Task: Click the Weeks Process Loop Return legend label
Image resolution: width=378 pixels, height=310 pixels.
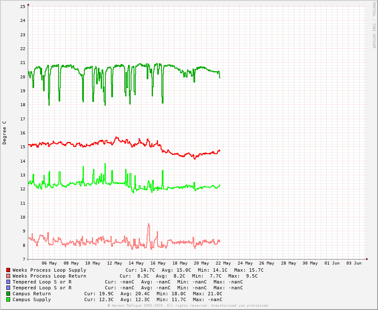Action: pyautogui.click(x=49, y=276)
